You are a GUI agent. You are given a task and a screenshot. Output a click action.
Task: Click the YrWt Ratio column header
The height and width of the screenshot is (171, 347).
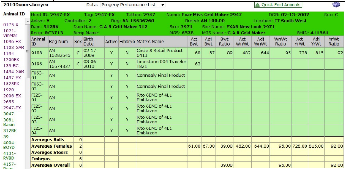click(334, 41)
